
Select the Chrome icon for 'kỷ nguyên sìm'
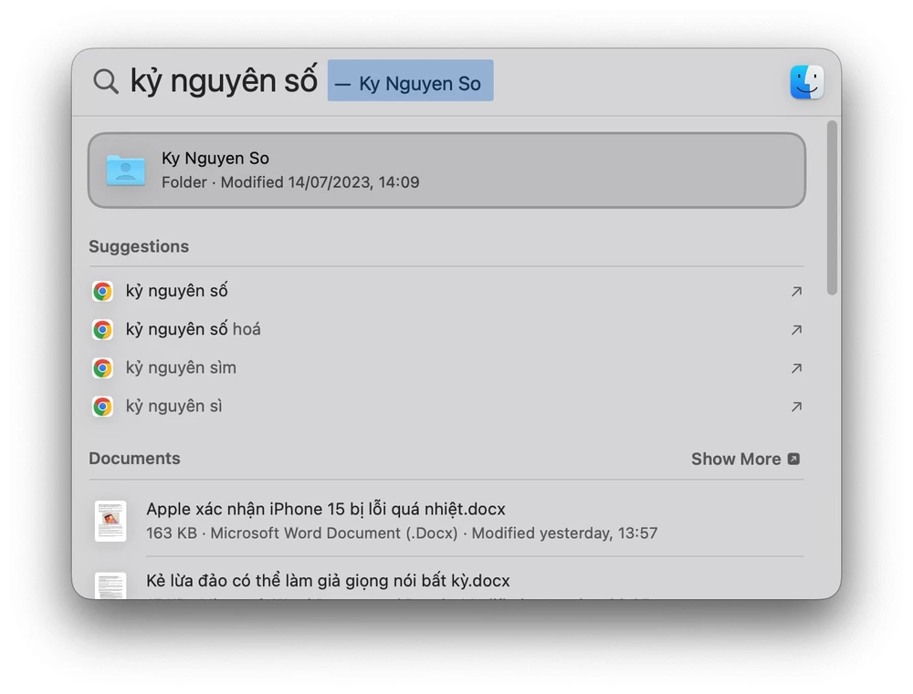pyautogui.click(x=102, y=368)
